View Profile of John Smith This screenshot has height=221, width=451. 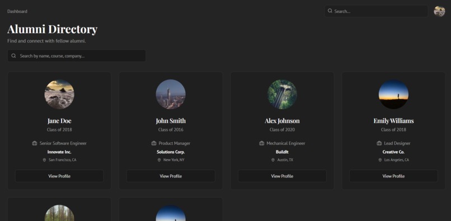pos(171,176)
